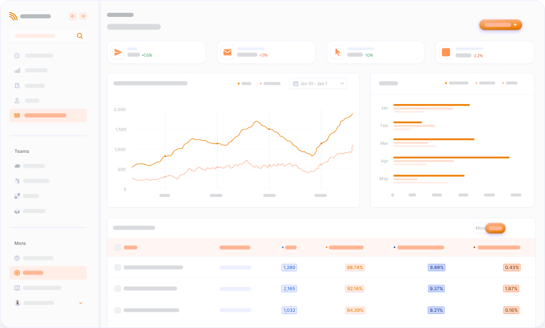Check the checkbox for the 2,165 row
This screenshot has width=545, height=328.
(x=117, y=289)
